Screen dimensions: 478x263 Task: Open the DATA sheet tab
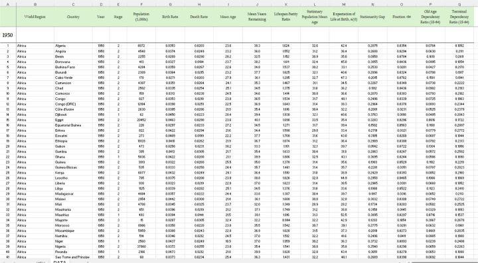point(59,262)
